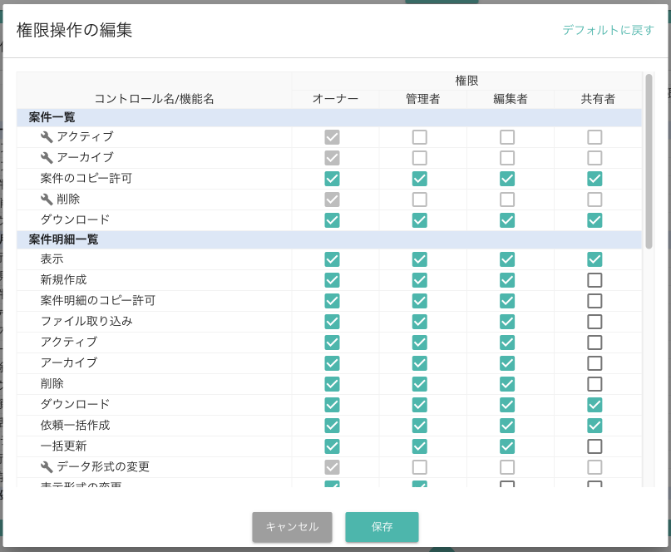Click the ファイル取り込み row label
The height and width of the screenshot is (552, 671).
[86, 322]
